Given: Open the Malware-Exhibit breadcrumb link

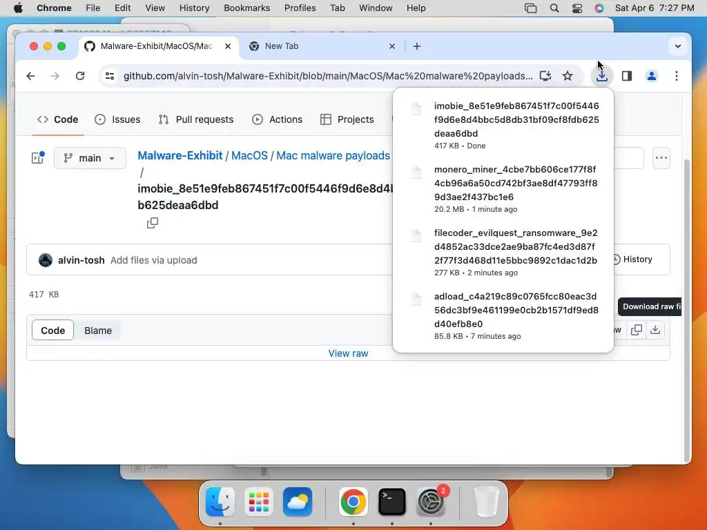Looking at the screenshot, I should coord(180,155).
